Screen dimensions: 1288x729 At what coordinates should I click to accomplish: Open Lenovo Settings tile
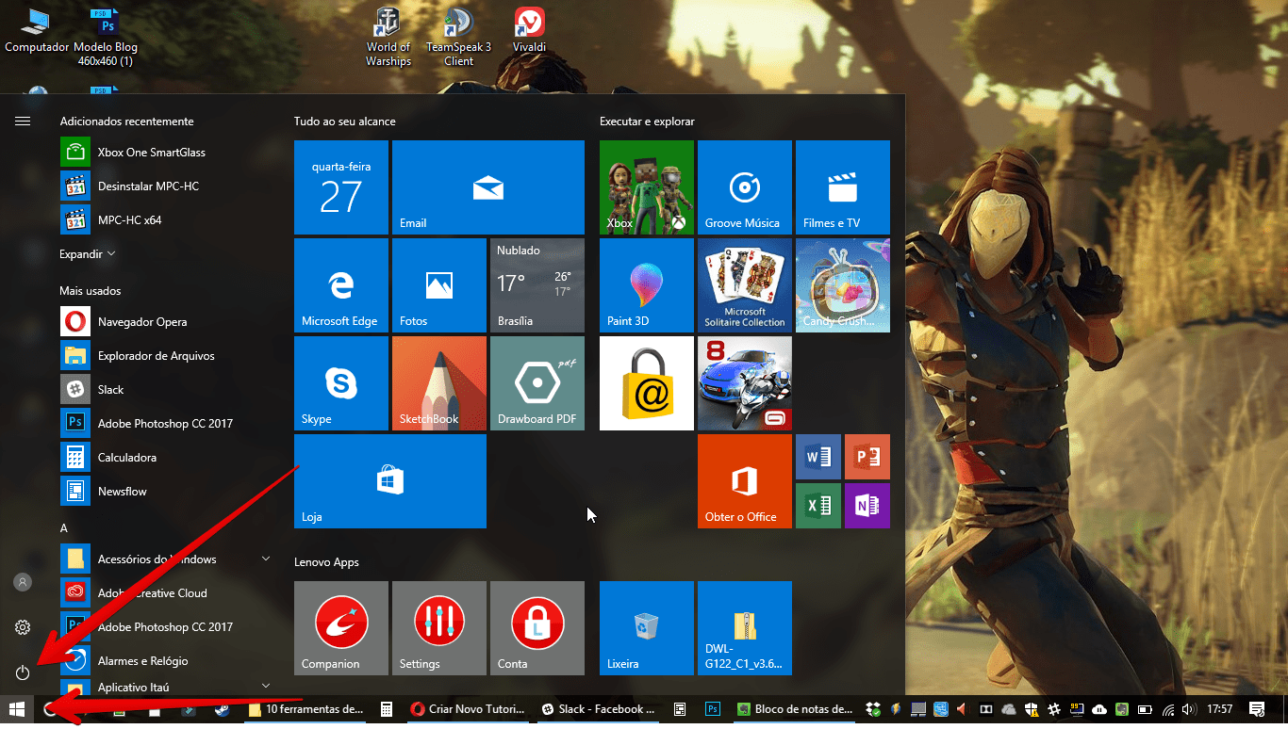pos(439,628)
